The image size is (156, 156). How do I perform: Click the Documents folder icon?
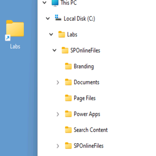68,82
